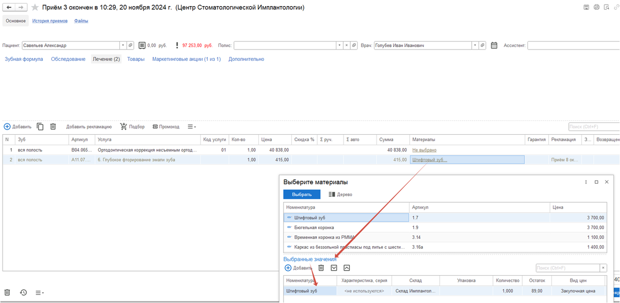Click the save diskette icon at top right
Screen dimensions: 620x303
586,7
